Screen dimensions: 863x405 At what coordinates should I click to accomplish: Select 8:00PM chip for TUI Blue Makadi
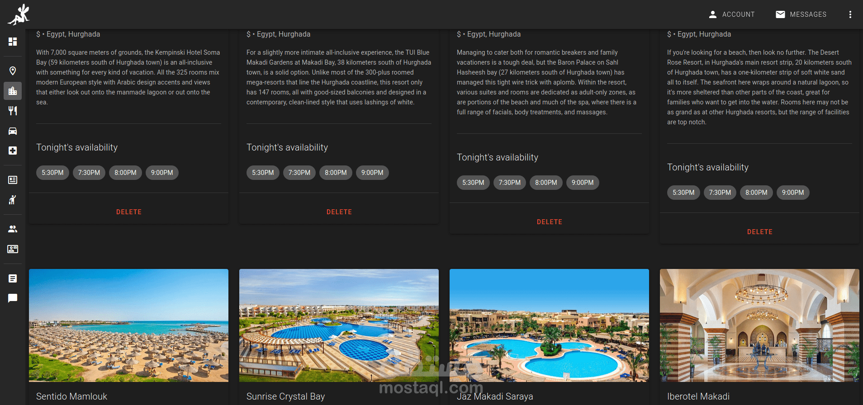point(336,173)
